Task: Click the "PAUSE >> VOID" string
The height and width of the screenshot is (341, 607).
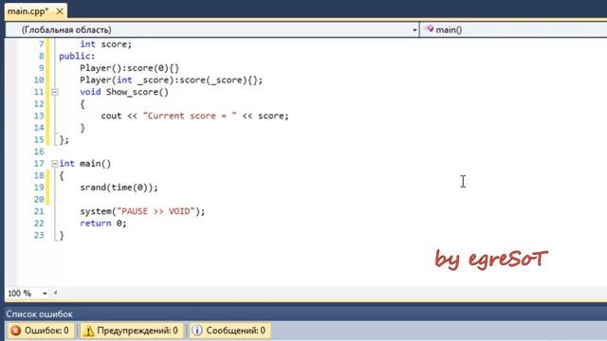Action: [x=156, y=211]
